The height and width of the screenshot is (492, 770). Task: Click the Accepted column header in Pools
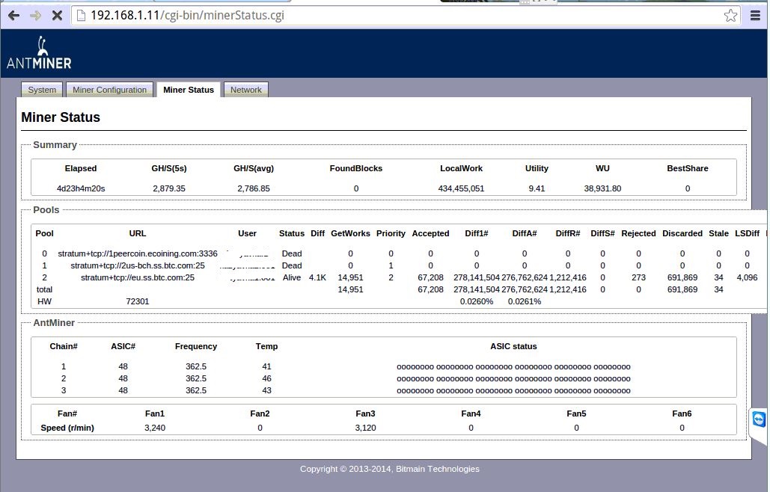(x=430, y=233)
